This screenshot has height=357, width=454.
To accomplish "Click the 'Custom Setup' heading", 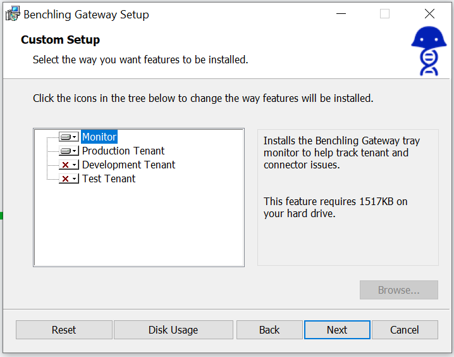I will [60, 40].
